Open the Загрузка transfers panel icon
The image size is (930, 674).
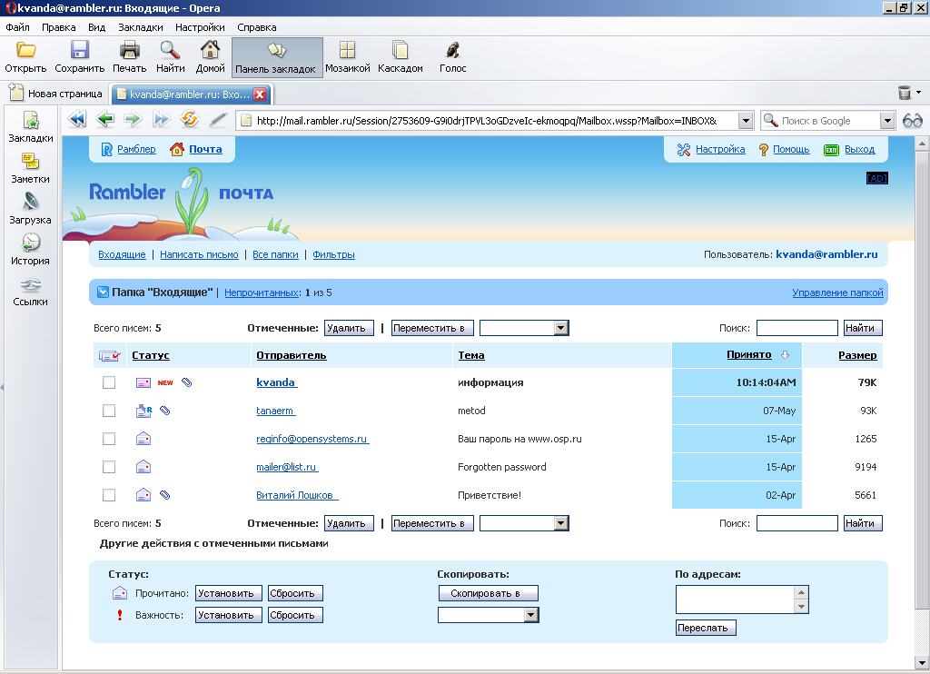pos(30,203)
